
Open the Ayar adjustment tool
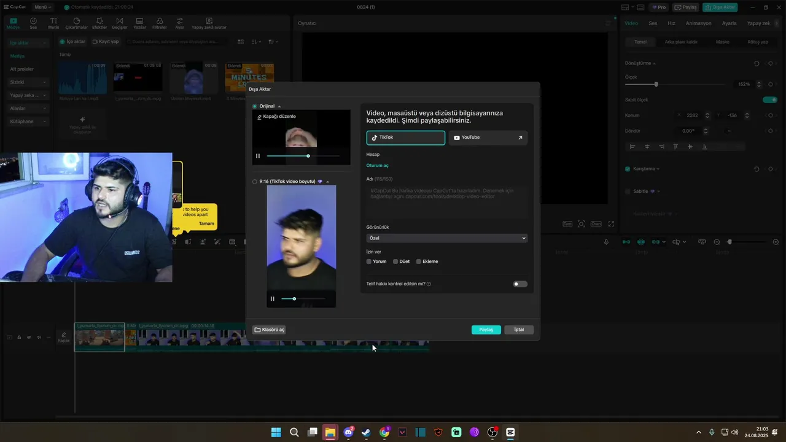pyautogui.click(x=179, y=23)
